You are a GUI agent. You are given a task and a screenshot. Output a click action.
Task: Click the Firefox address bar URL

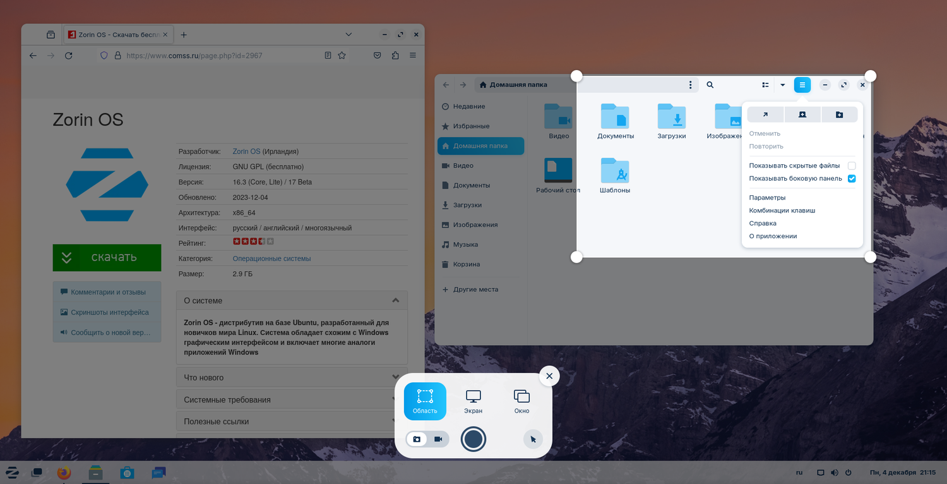pos(194,56)
